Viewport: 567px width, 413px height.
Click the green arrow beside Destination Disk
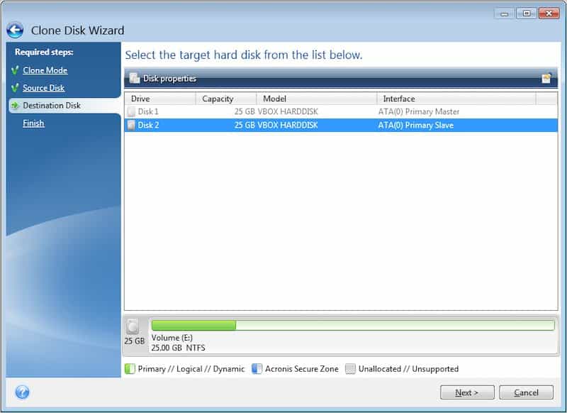[15, 105]
